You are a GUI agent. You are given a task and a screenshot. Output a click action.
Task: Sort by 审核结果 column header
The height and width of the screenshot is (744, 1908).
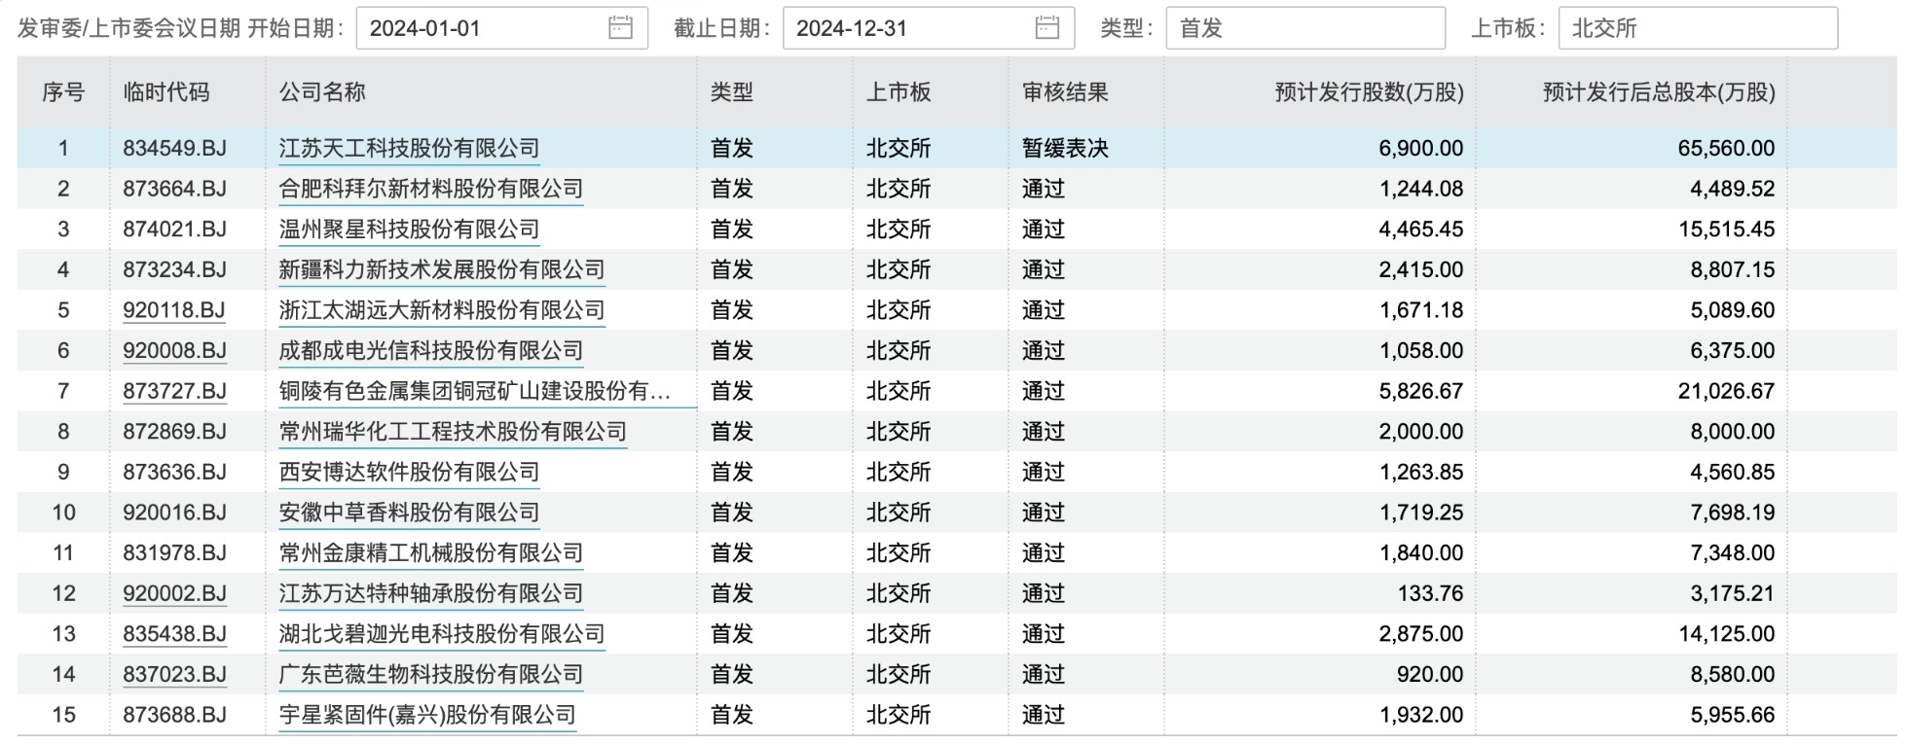coord(1065,92)
